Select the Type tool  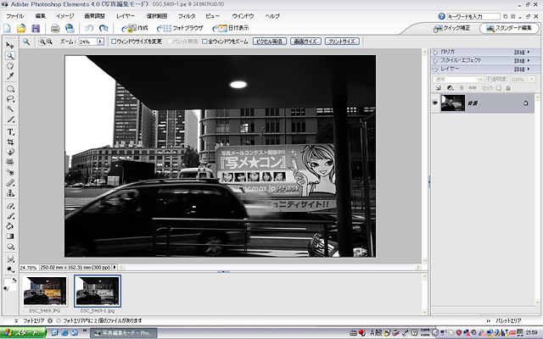(x=10, y=132)
